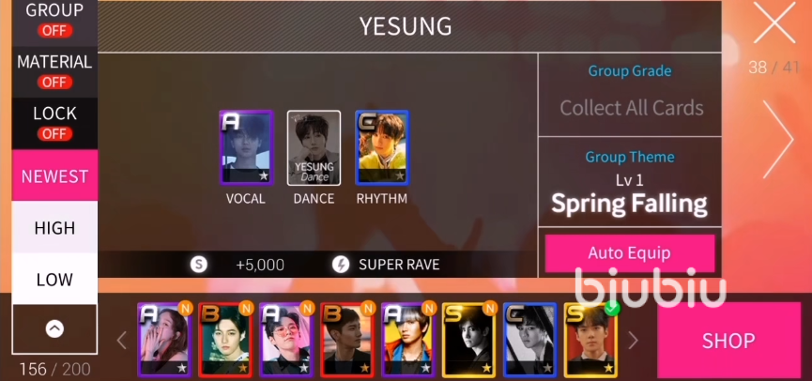
Task: Tap the SUPER RAVE lightning icon
Action: pyautogui.click(x=341, y=265)
